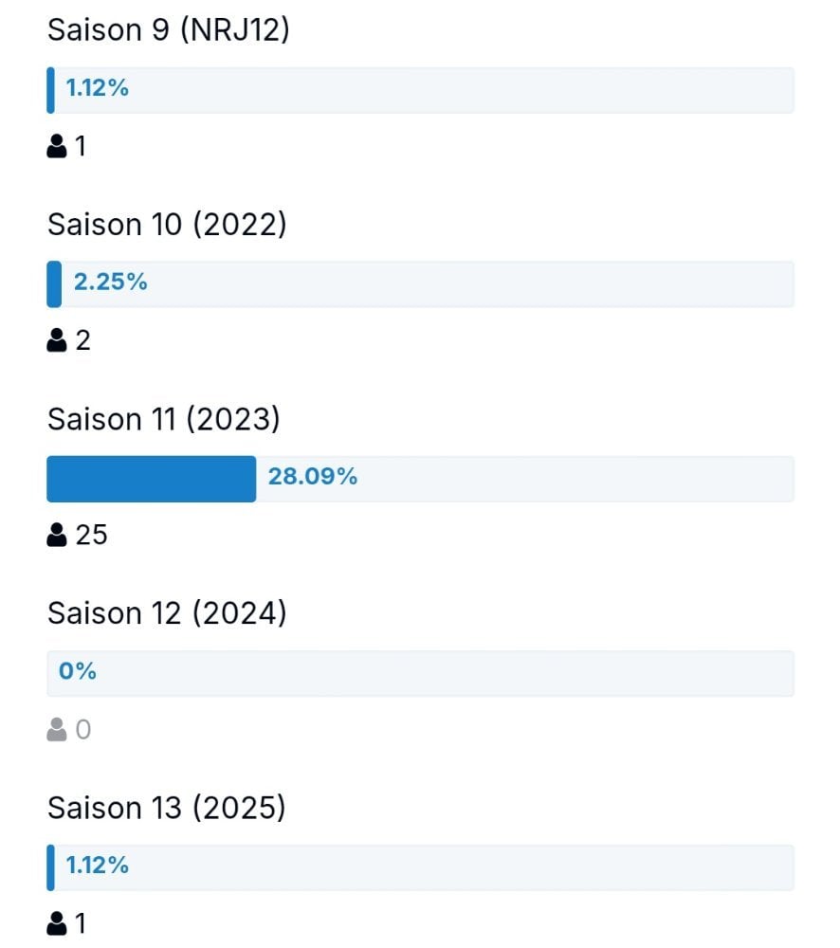
Task: Select the Saison 13 (2025) poll bar
Action: pos(420,867)
